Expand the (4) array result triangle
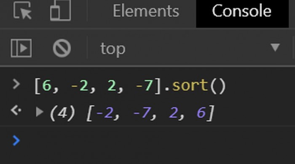 [x=39, y=112]
